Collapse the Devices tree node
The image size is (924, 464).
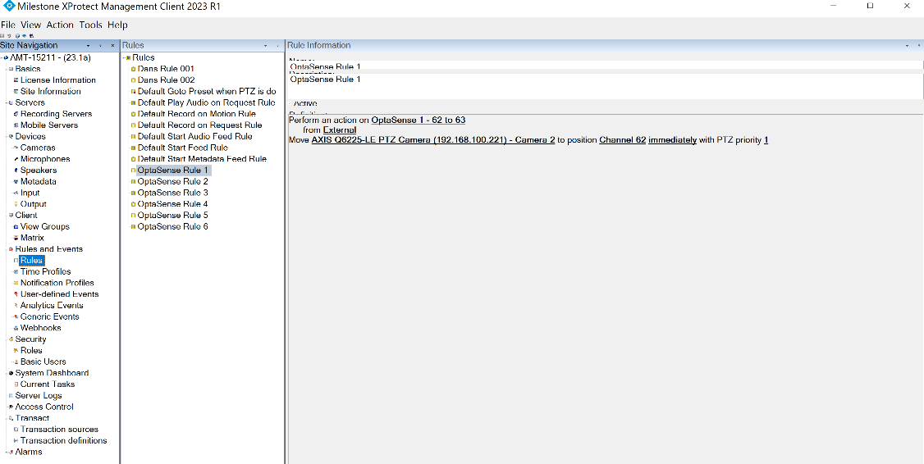pyautogui.click(x=10, y=137)
